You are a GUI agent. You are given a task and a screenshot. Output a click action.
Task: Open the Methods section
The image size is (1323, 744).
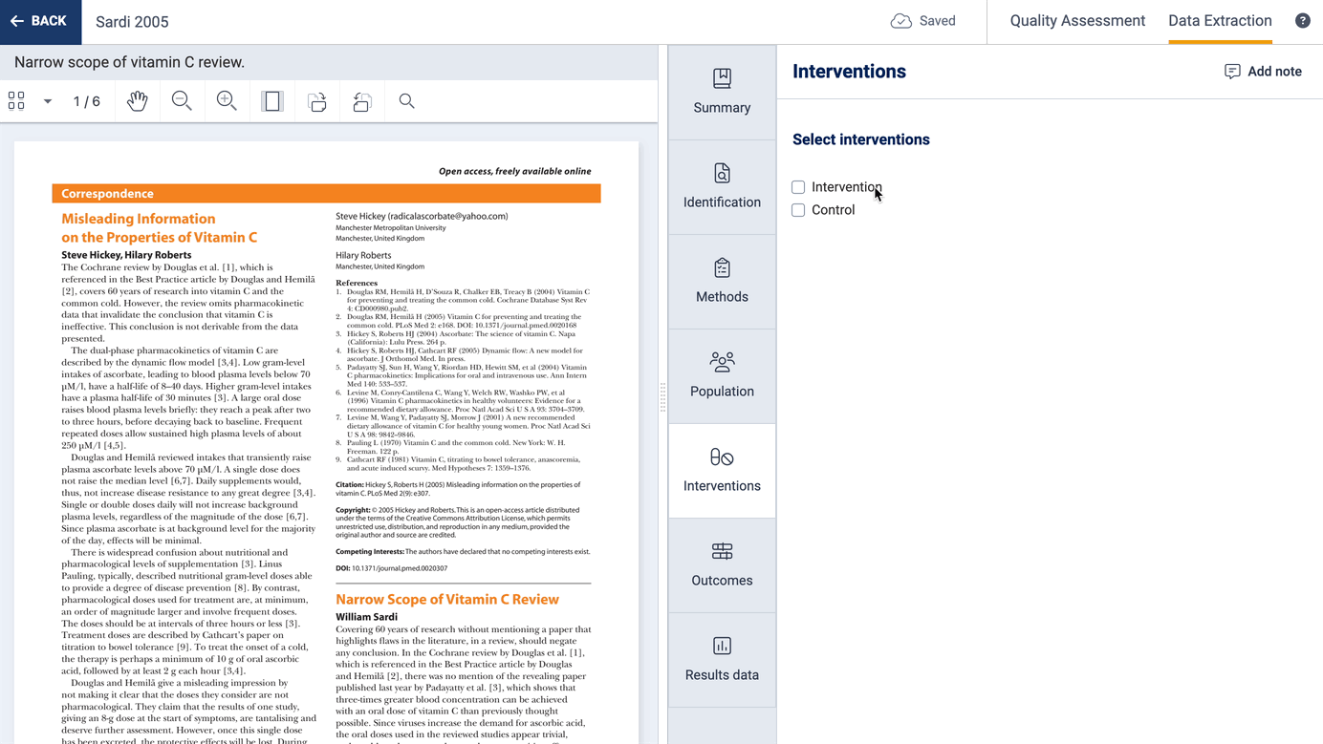pyautogui.click(x=722, y=281)
